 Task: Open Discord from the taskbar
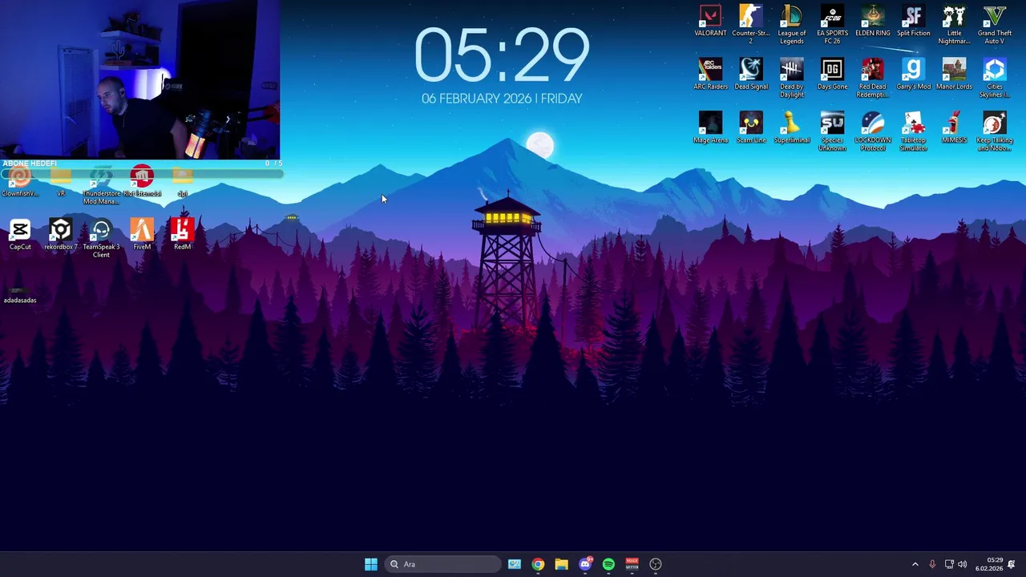click(x=585, y=564)
